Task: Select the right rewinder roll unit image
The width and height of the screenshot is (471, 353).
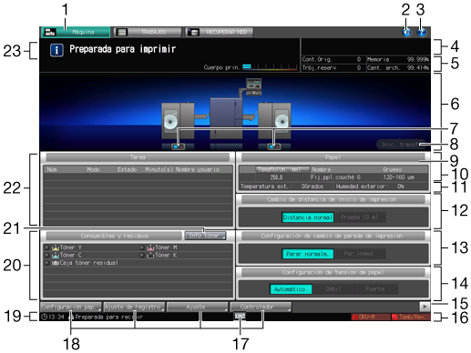Action: pos(274,121)
